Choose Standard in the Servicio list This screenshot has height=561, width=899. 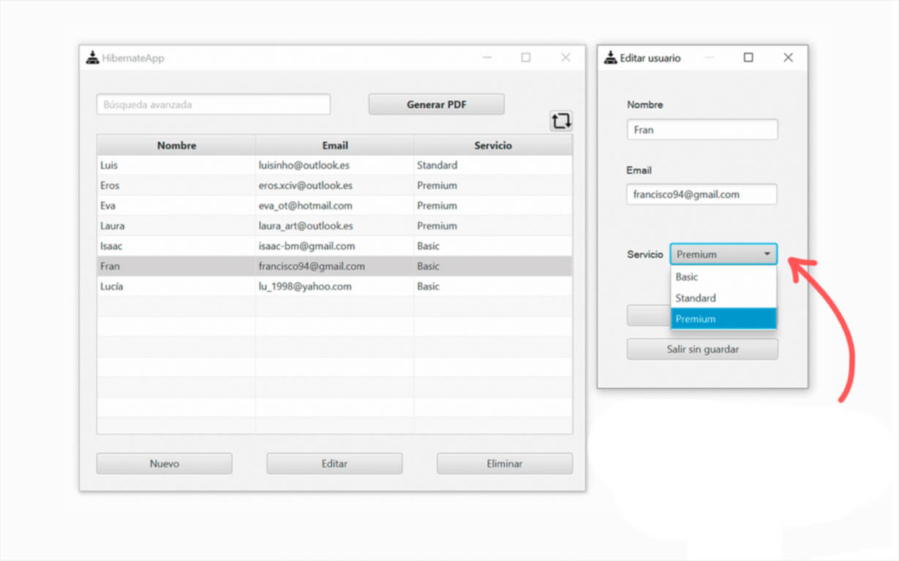click(x=723, y=298)
